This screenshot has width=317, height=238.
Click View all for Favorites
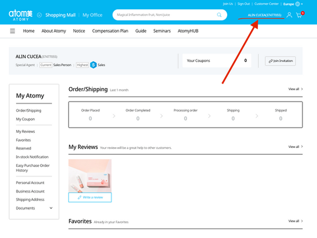click(x=295, y=221)
